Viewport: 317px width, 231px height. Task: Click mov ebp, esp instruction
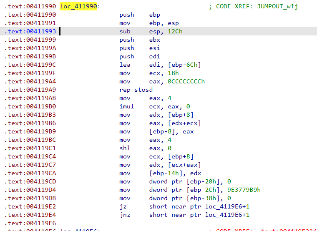[149, 23]
